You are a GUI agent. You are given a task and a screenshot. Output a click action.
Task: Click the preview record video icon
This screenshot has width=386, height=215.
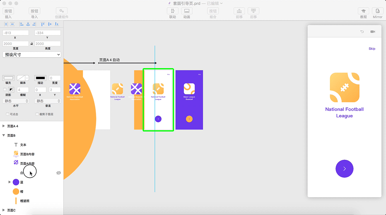coord(373,31)
